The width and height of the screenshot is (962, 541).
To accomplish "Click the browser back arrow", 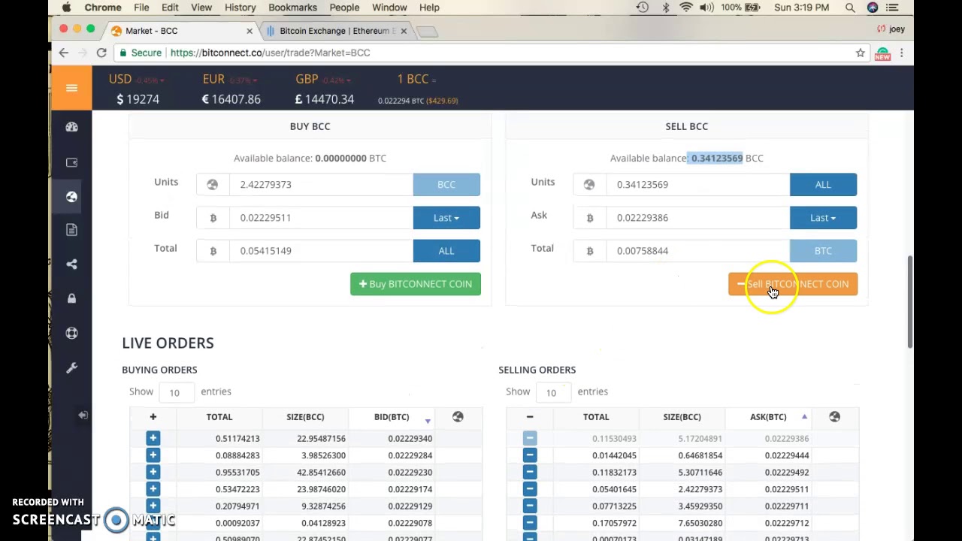I will (x=64, y=53).
